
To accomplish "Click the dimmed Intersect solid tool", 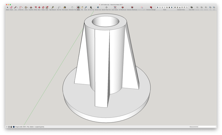I will 197,7.
